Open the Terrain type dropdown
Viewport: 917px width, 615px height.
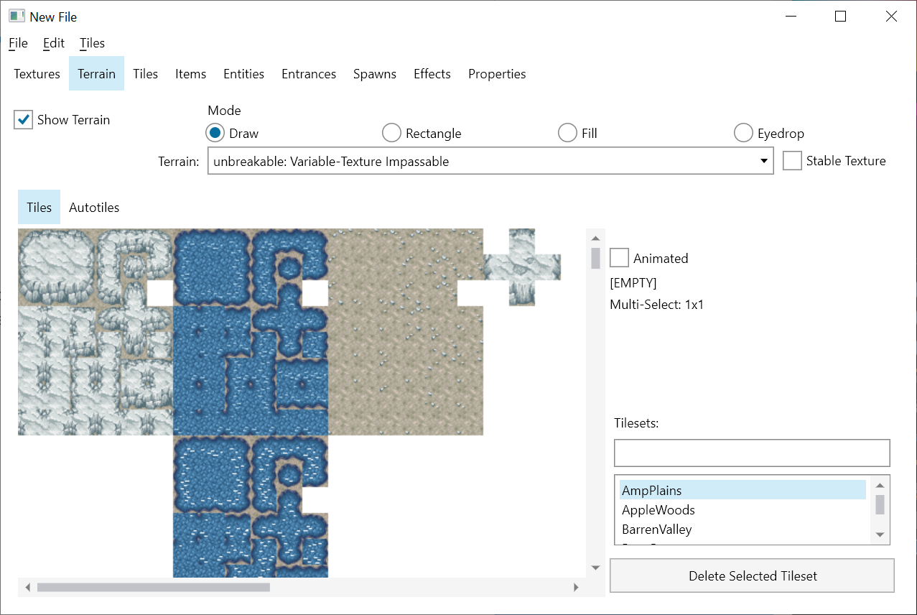490,161
